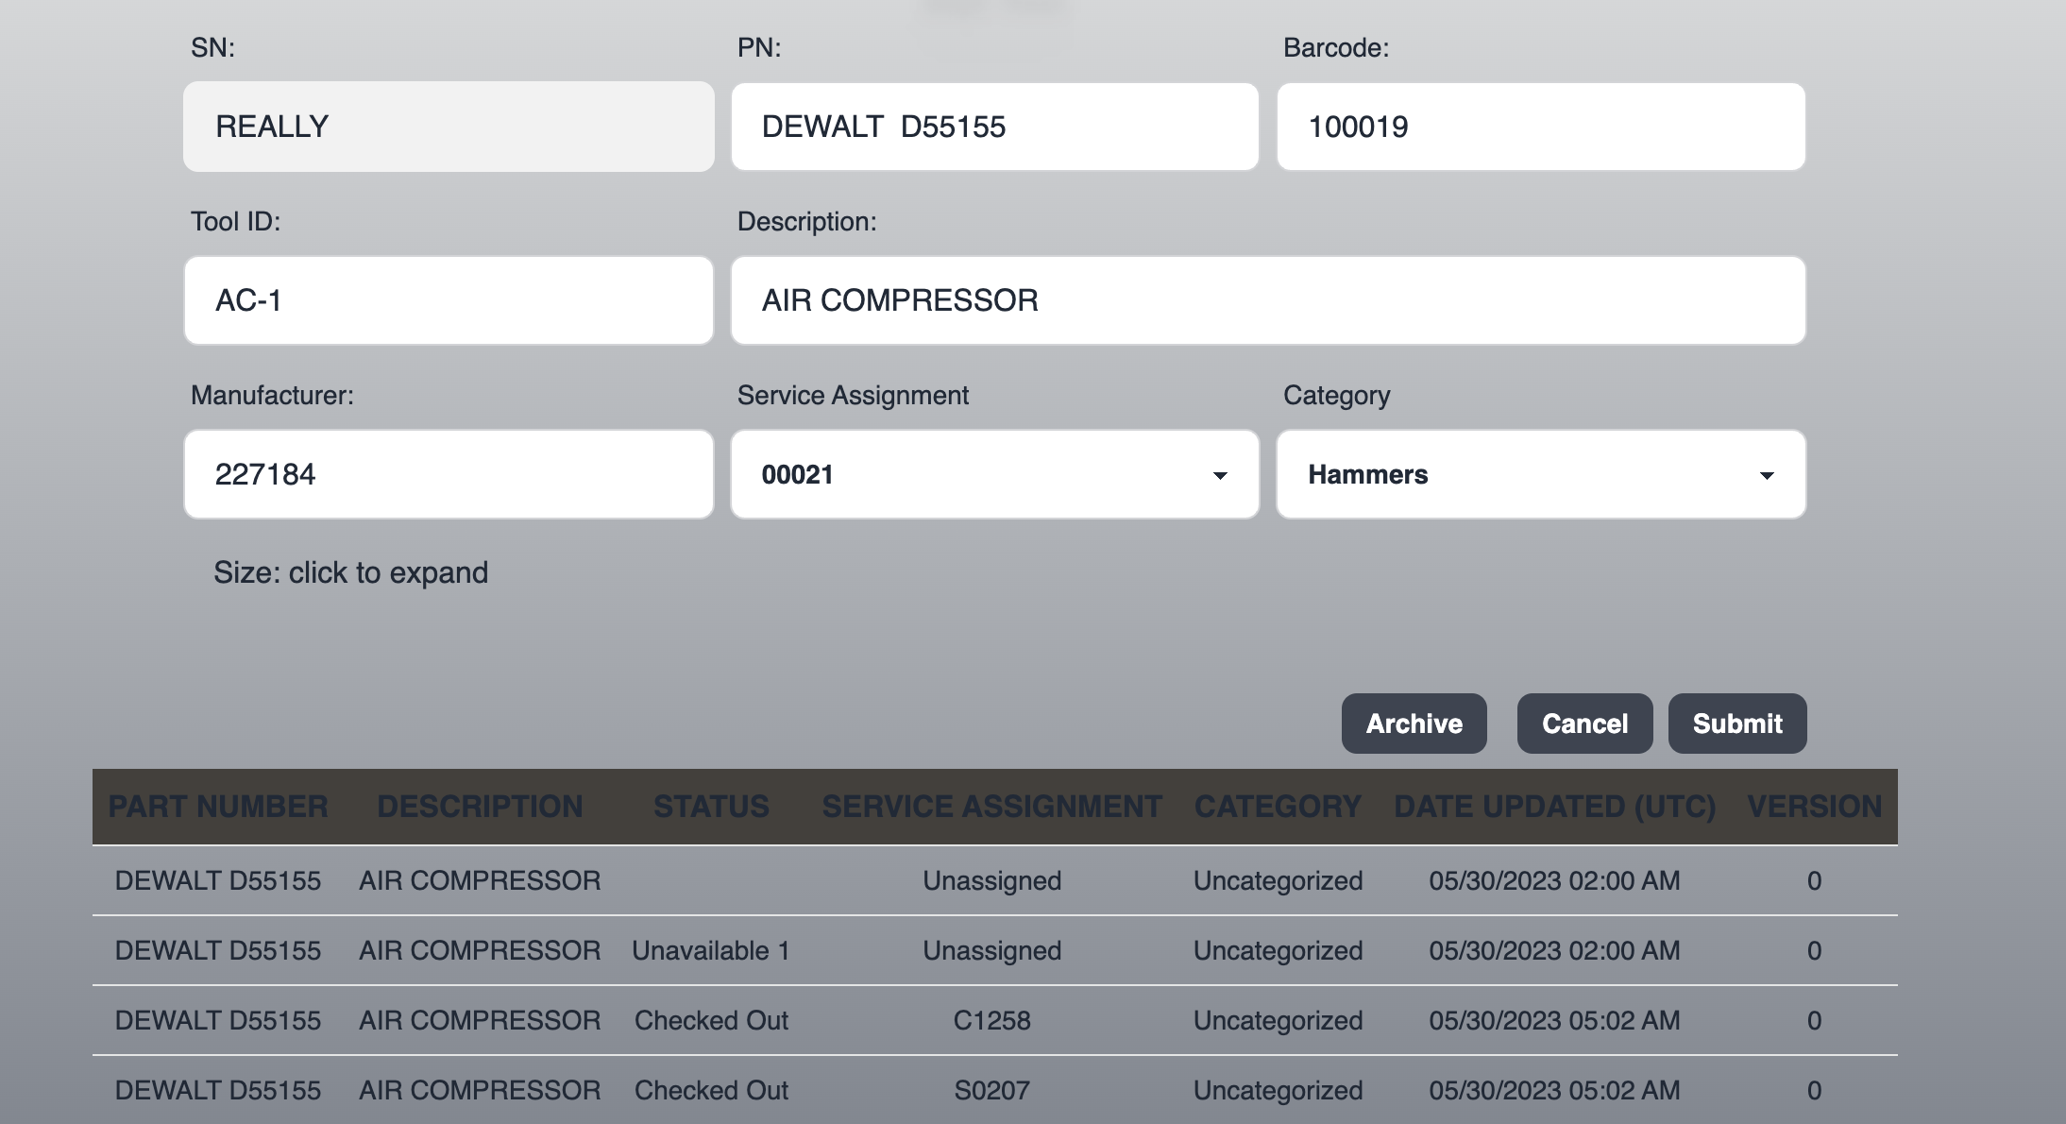Open the Service Assignment dropdown

coord(994,474)
